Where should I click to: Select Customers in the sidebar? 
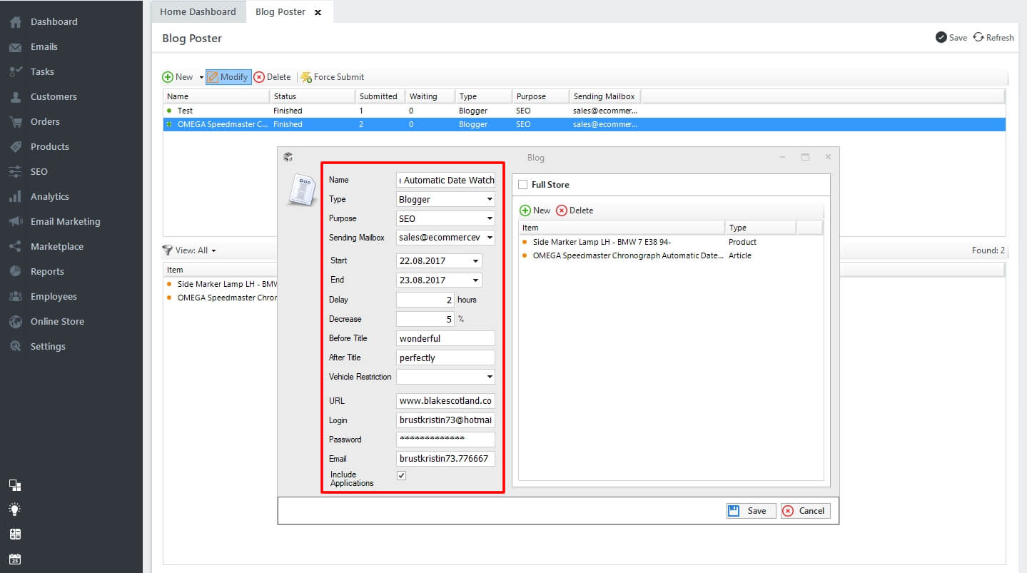pyautogui.click(x=54, y=96)
